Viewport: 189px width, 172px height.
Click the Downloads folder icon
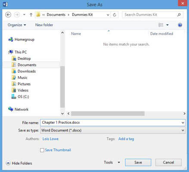(14, 71)
